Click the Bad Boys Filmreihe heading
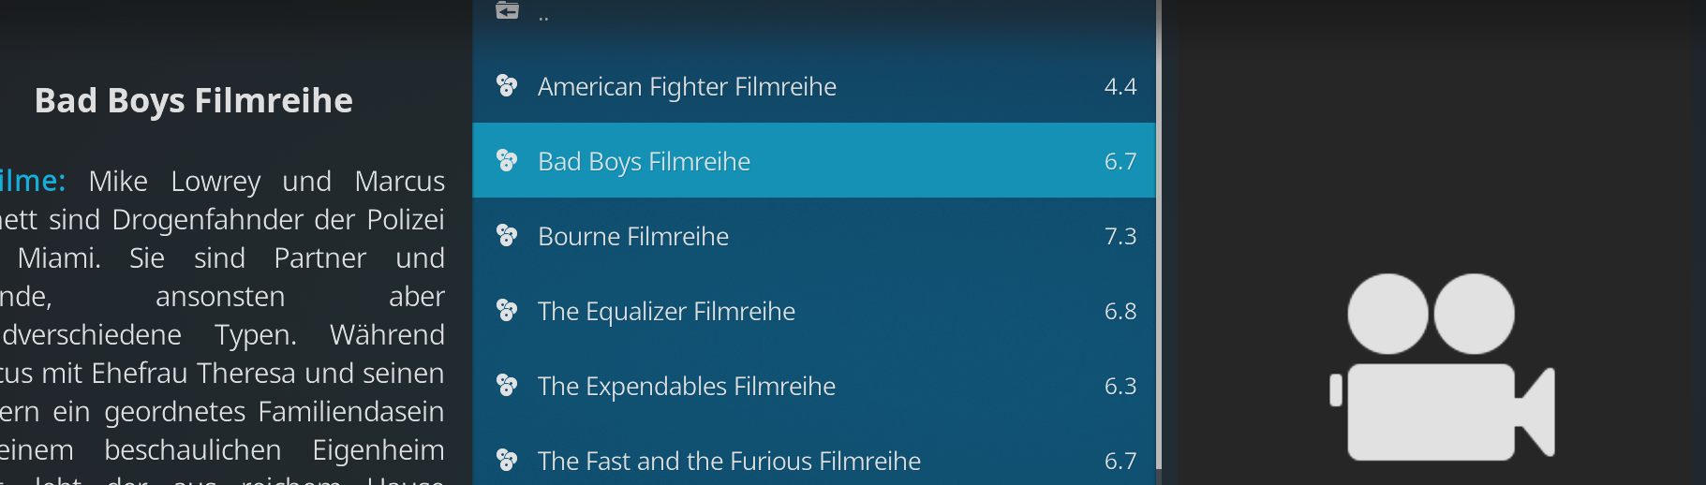1706x485 pixels. click(x=194, y=100)
